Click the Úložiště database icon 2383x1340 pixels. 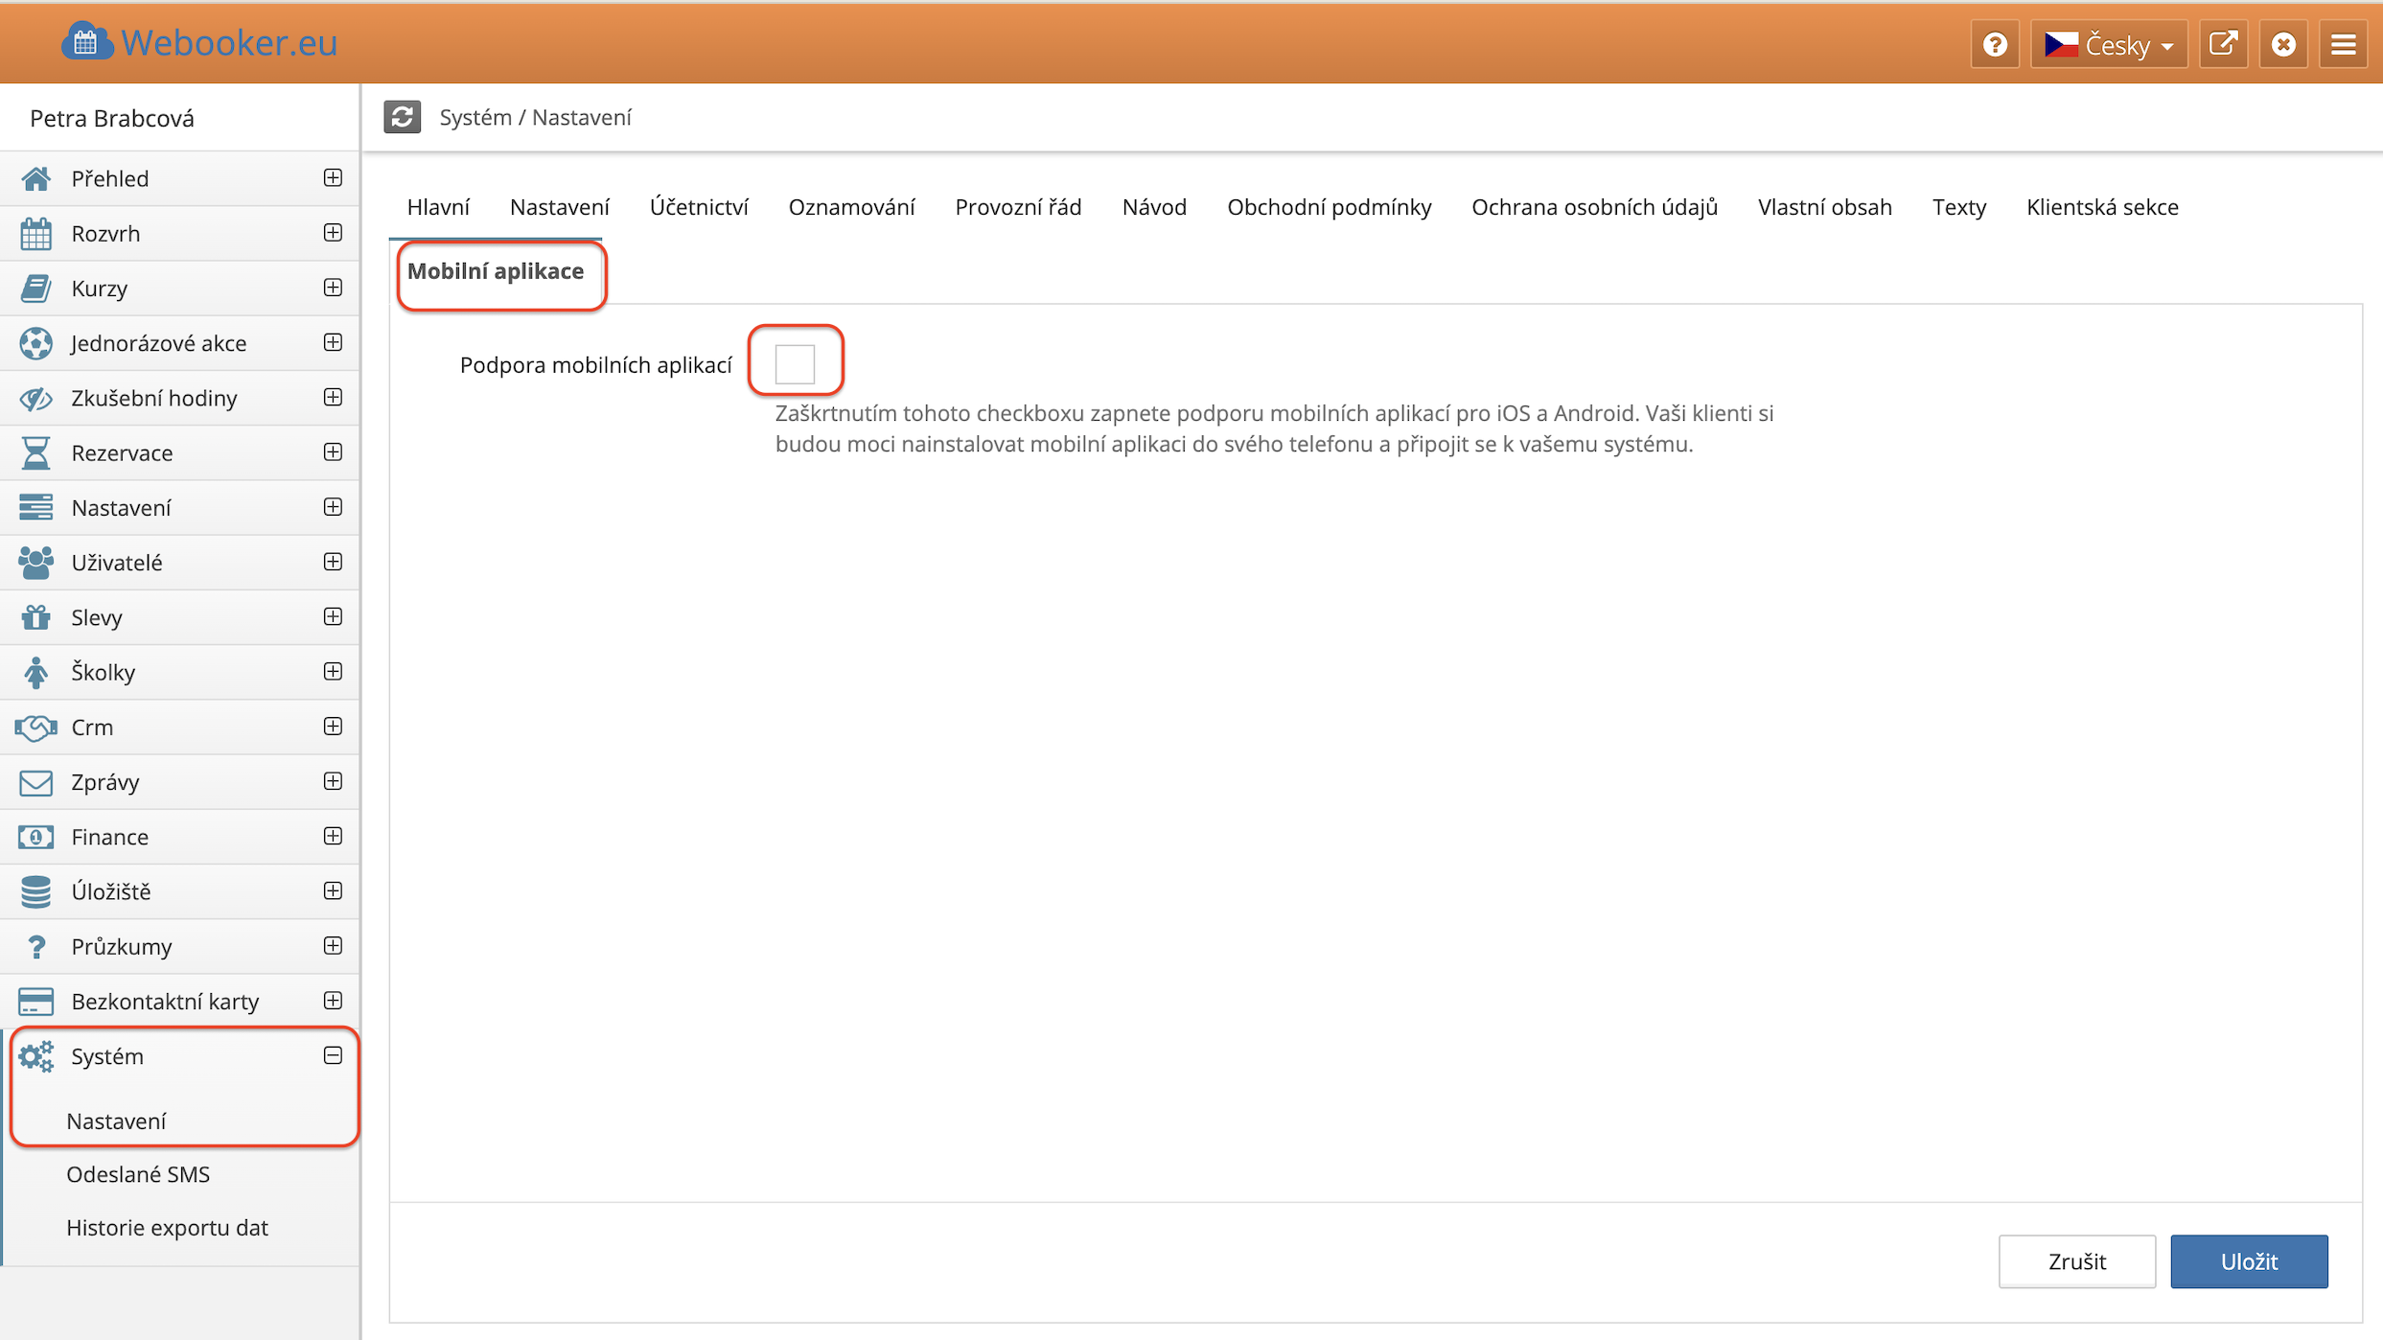point(35,891)
